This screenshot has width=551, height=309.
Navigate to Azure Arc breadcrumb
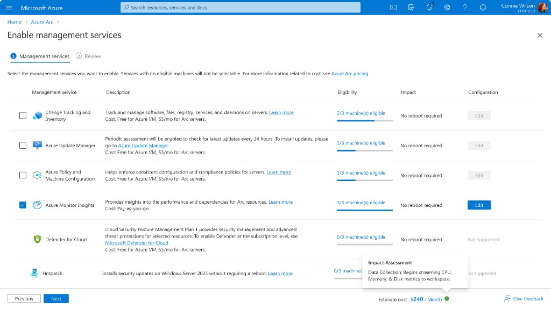43,22
